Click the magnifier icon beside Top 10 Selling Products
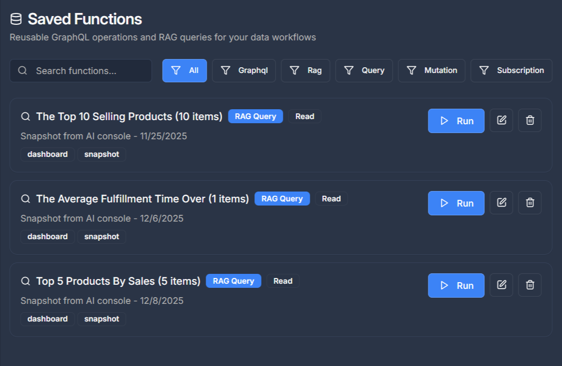Image resolution: width=562 pixels, height=366 pixels. click(x=25, y=116)
